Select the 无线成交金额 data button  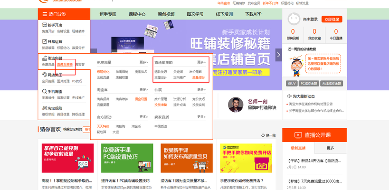click(332, 84)
